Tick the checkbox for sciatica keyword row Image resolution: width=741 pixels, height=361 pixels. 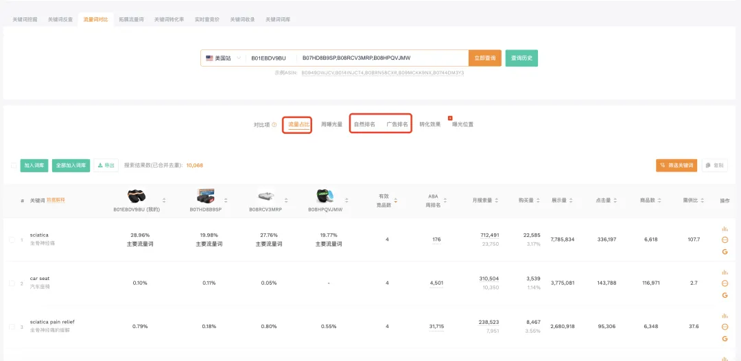click(x=12, y=240)
